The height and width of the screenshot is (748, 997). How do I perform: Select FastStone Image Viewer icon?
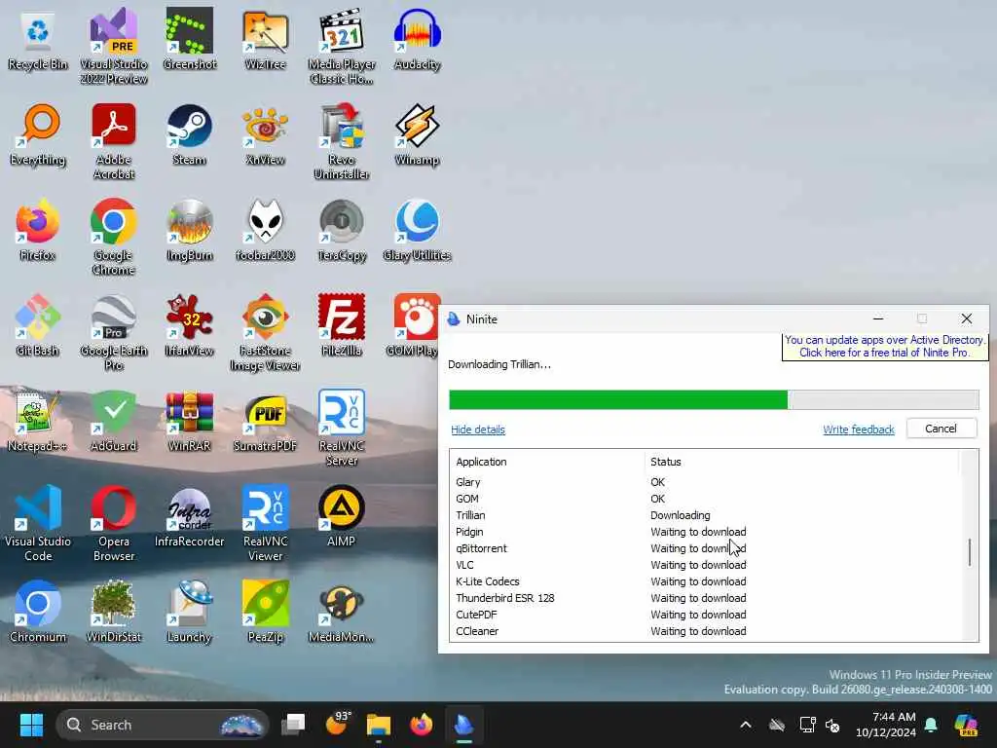coord(265,333)
